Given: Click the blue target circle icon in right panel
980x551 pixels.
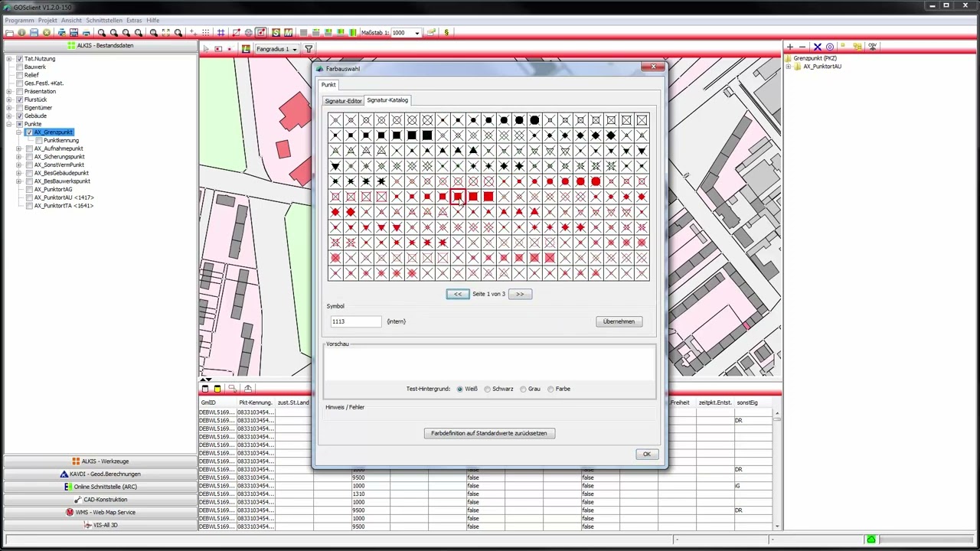Looking at the screenshot, I should coord(829,47).
